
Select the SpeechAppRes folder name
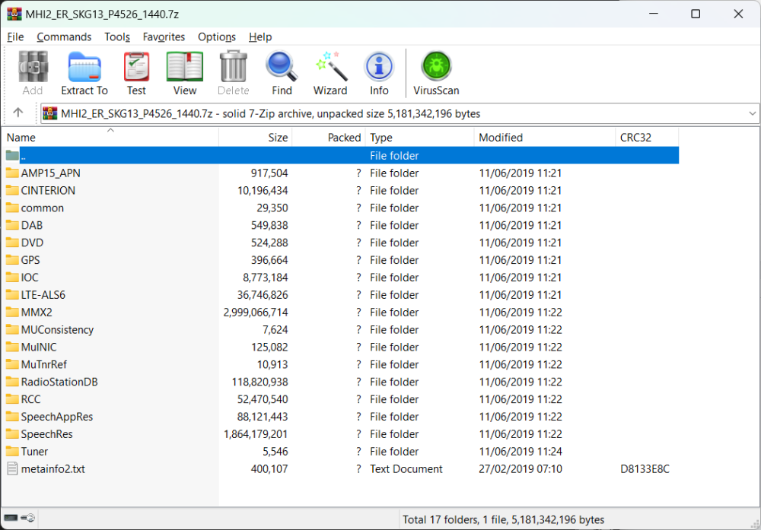[x=57, y=417]
